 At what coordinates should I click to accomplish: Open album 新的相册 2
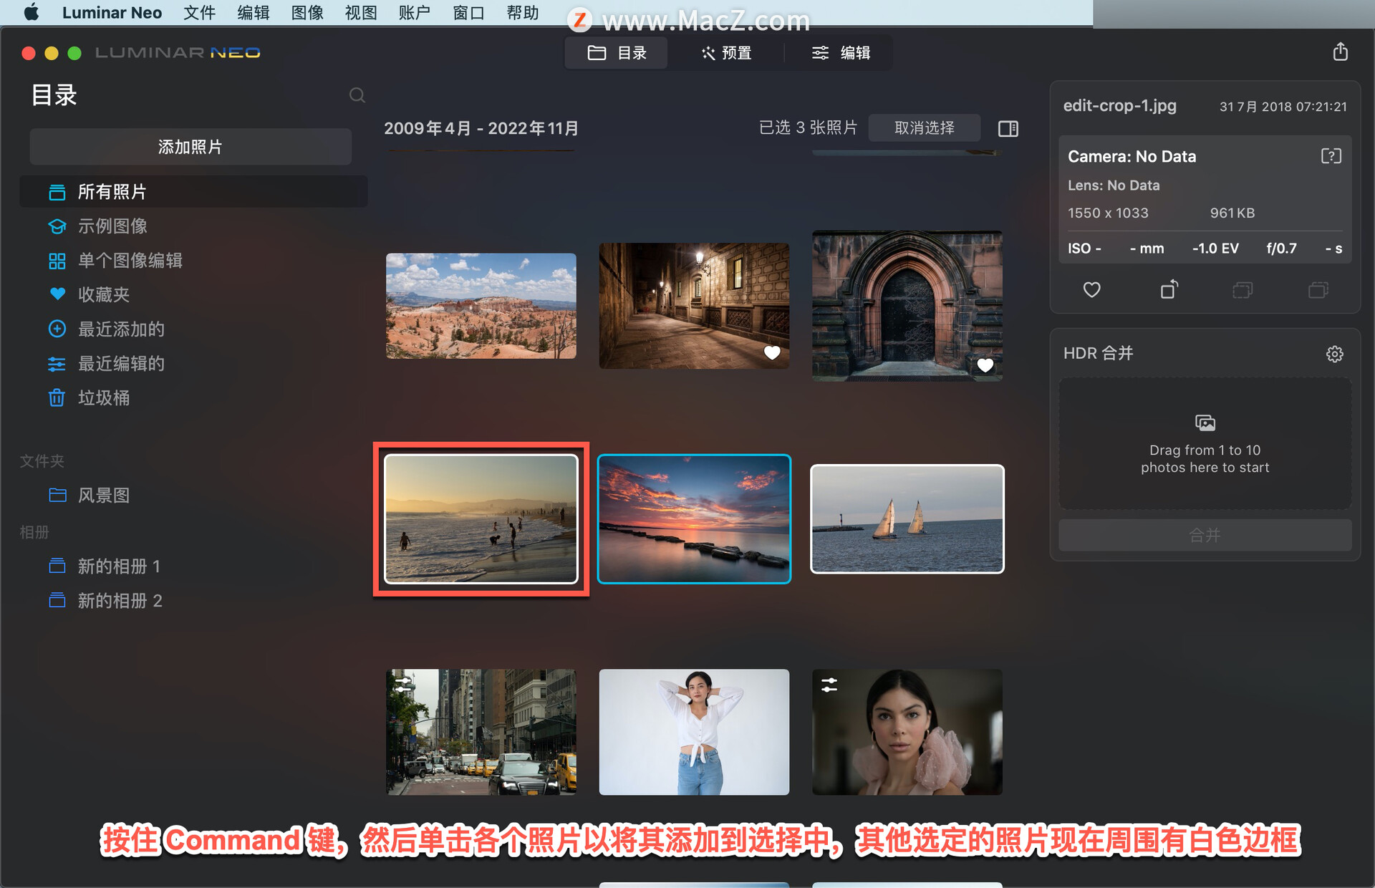pyautogui.click(x=193, y=601)
